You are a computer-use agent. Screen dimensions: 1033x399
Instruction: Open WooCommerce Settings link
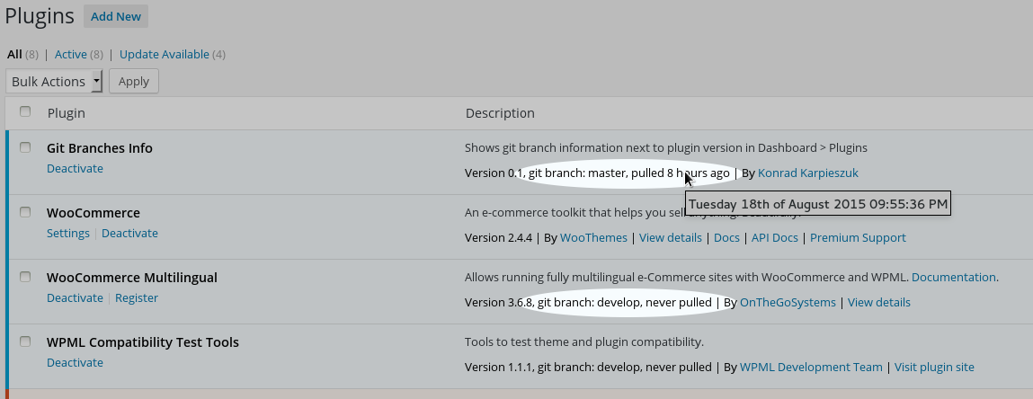[x=67, y=233]
